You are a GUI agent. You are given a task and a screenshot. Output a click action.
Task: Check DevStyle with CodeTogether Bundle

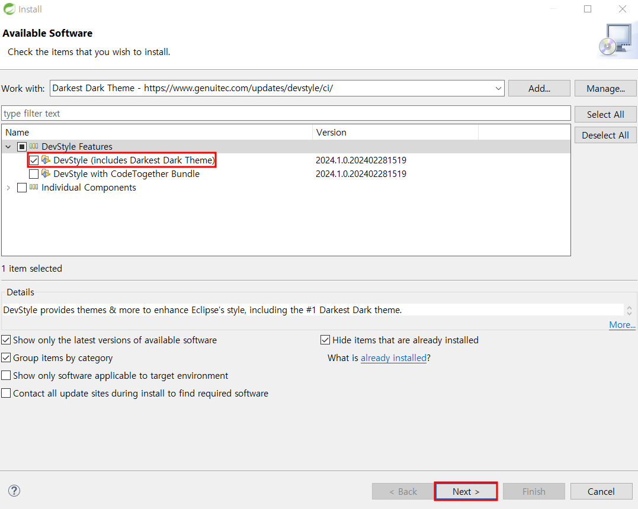(34, 174)
